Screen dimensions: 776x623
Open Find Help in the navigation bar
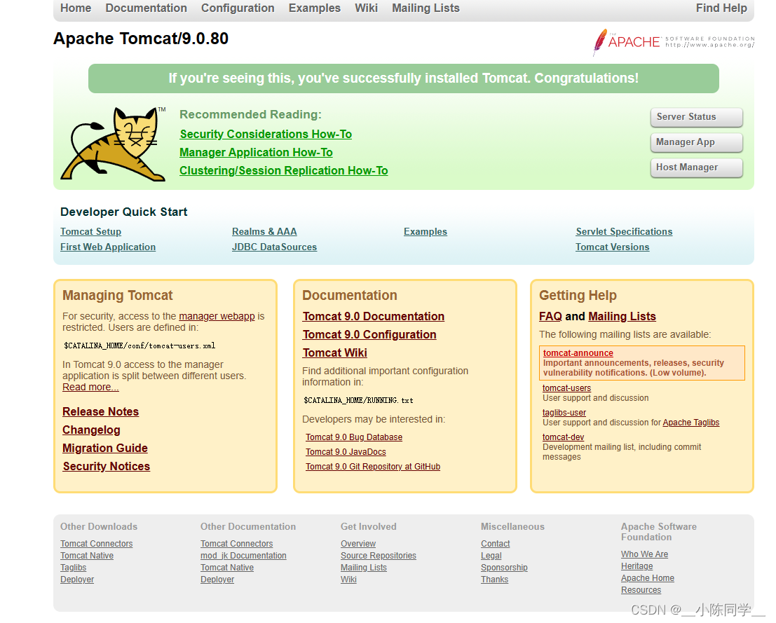pos(721,8)
